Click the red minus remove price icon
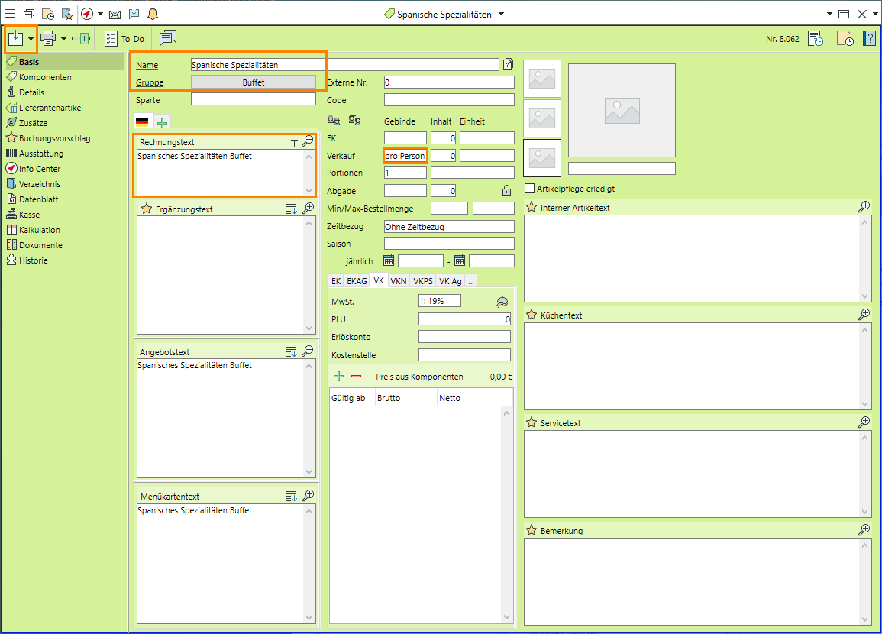Screen dimensions: 882x634 point(356,377)
